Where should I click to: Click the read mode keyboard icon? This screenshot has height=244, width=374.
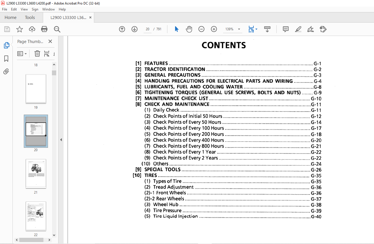[267, 29]
